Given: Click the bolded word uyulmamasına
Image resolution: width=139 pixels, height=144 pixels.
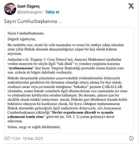Looking at the screenshot, I should (21, 68).
